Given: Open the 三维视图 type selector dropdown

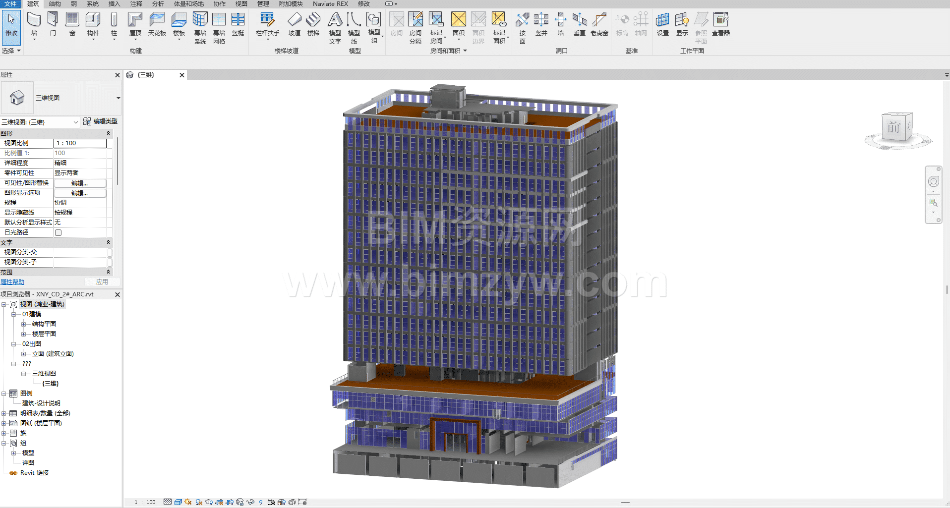Looking at the screenshot, I should (x=118, y=98).
